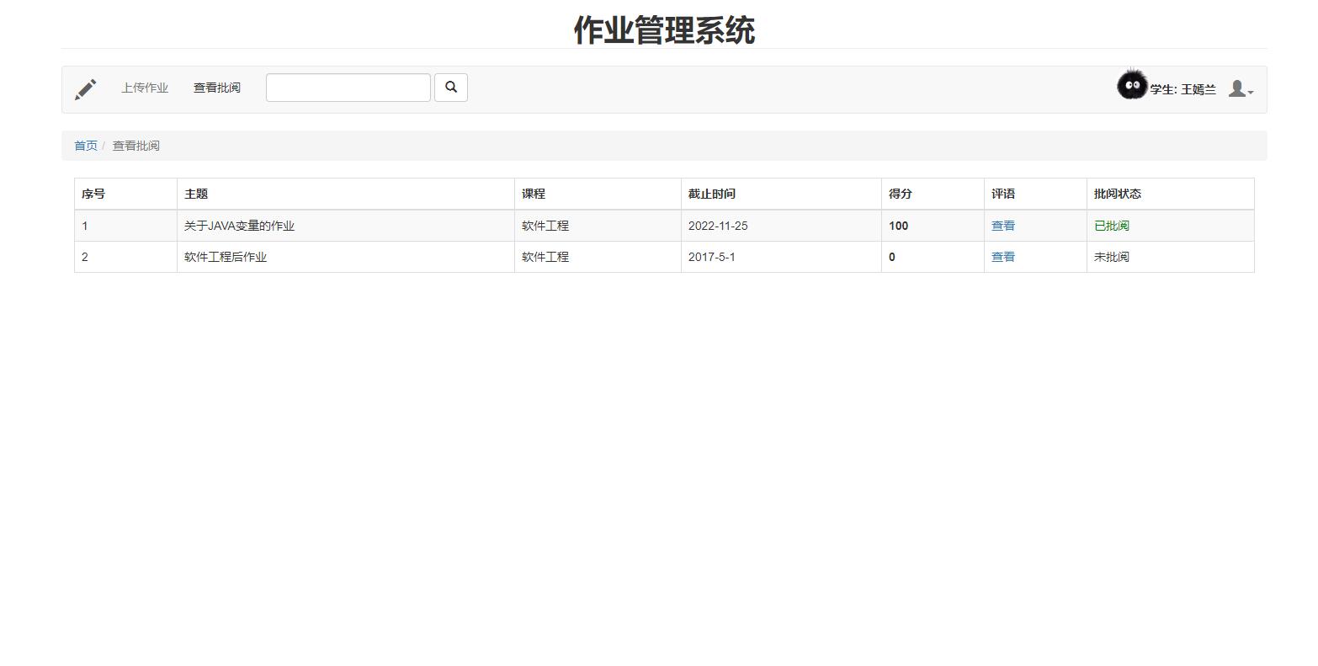This screenshot has height=666, width=1318.
Task: Click the search input field
Action: (348, 87)
